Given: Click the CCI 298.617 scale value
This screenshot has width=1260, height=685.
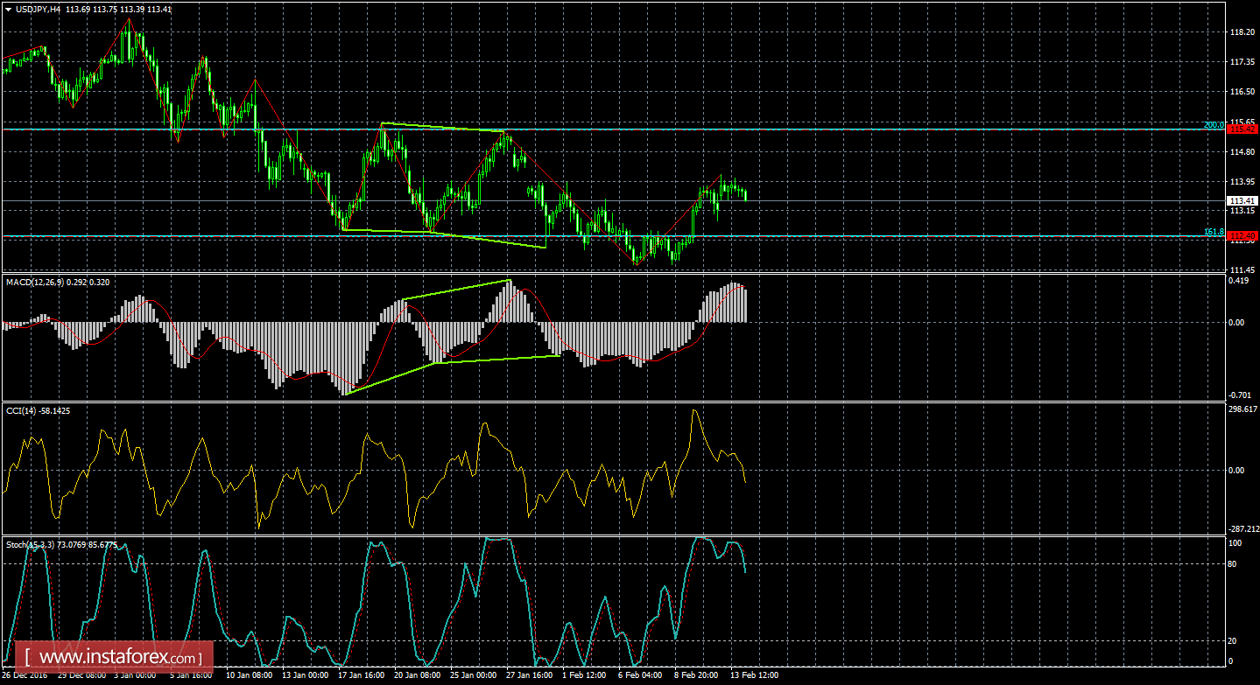Looking at the screenshot, I should tap(1243, 409).
